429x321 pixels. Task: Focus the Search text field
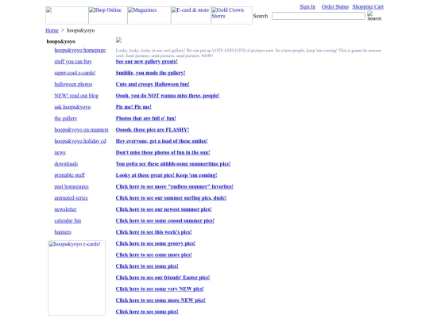(319, 16)
